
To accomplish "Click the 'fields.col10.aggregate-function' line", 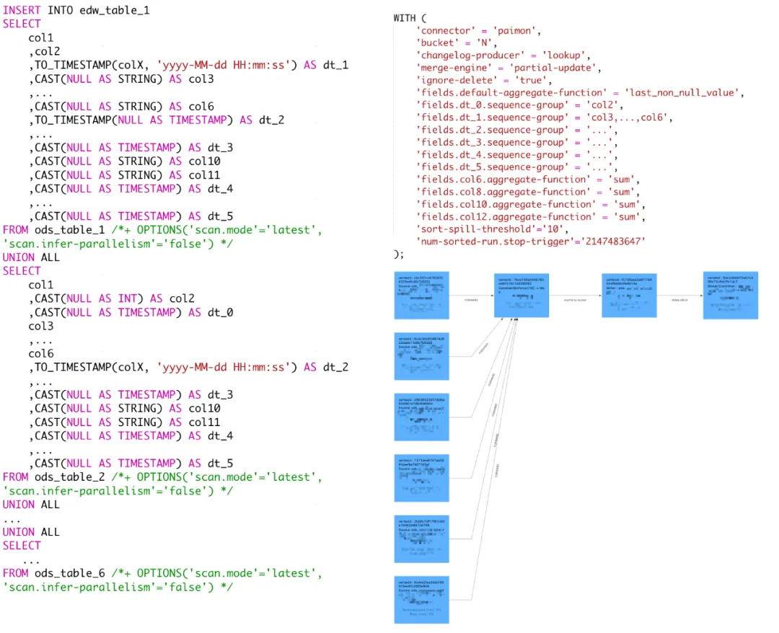I will (x=531, y=205).
